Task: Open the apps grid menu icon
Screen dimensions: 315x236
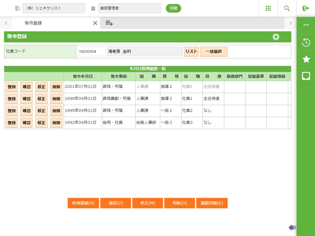Action: (268, 8)
